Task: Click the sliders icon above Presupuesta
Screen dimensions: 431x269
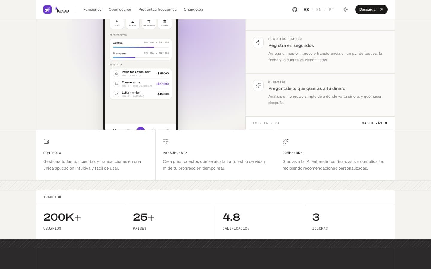Action: point(166,141)
